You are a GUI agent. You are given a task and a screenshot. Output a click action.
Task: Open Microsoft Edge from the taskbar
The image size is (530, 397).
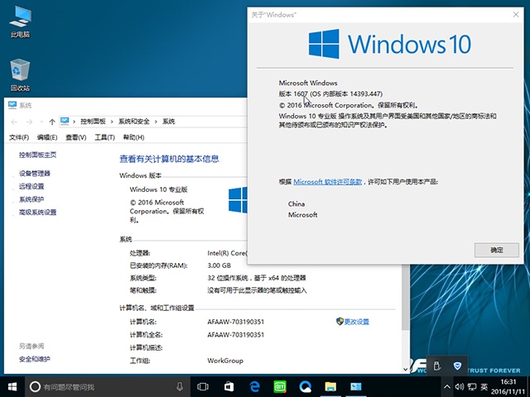pos(253,386)
